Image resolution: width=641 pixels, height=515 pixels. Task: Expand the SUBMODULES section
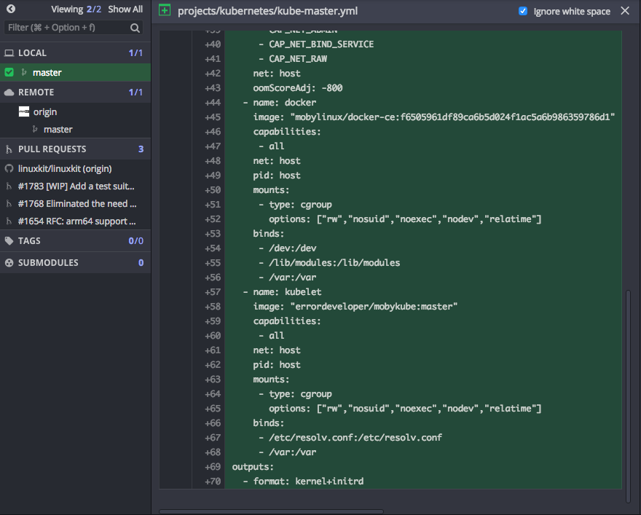(x=48, y=263)
